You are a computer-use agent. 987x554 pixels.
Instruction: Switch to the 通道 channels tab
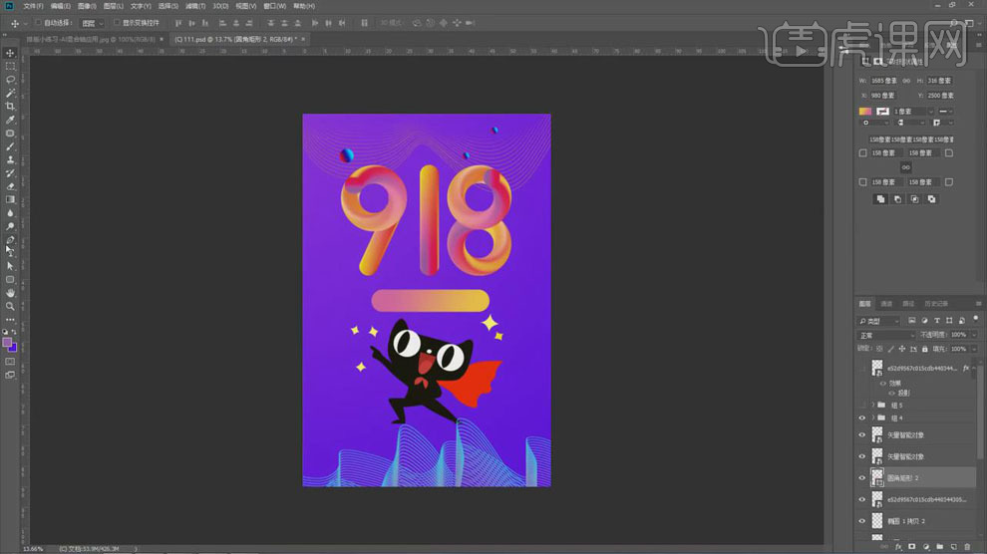(x=886, y=304)
